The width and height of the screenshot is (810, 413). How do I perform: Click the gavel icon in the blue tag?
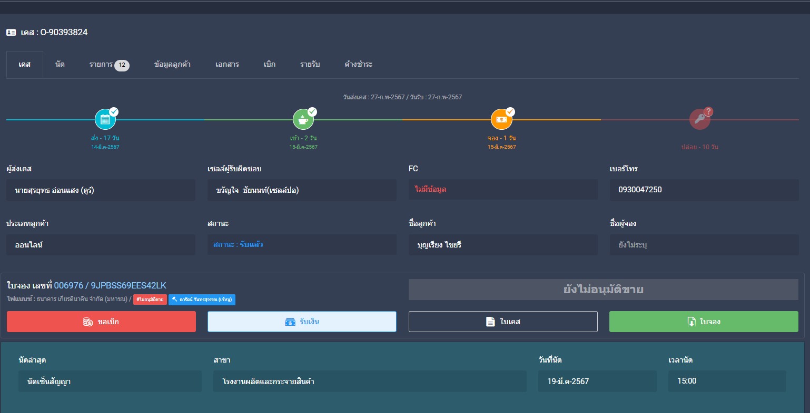(x=174, y=300)
